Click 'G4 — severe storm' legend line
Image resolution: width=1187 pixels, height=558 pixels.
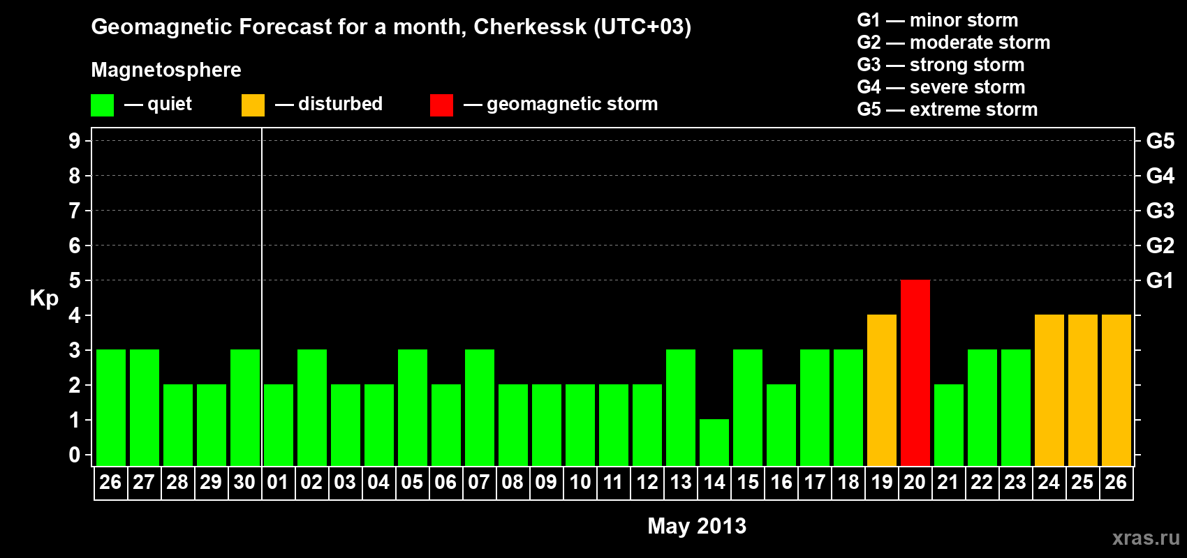coord(941,87)
